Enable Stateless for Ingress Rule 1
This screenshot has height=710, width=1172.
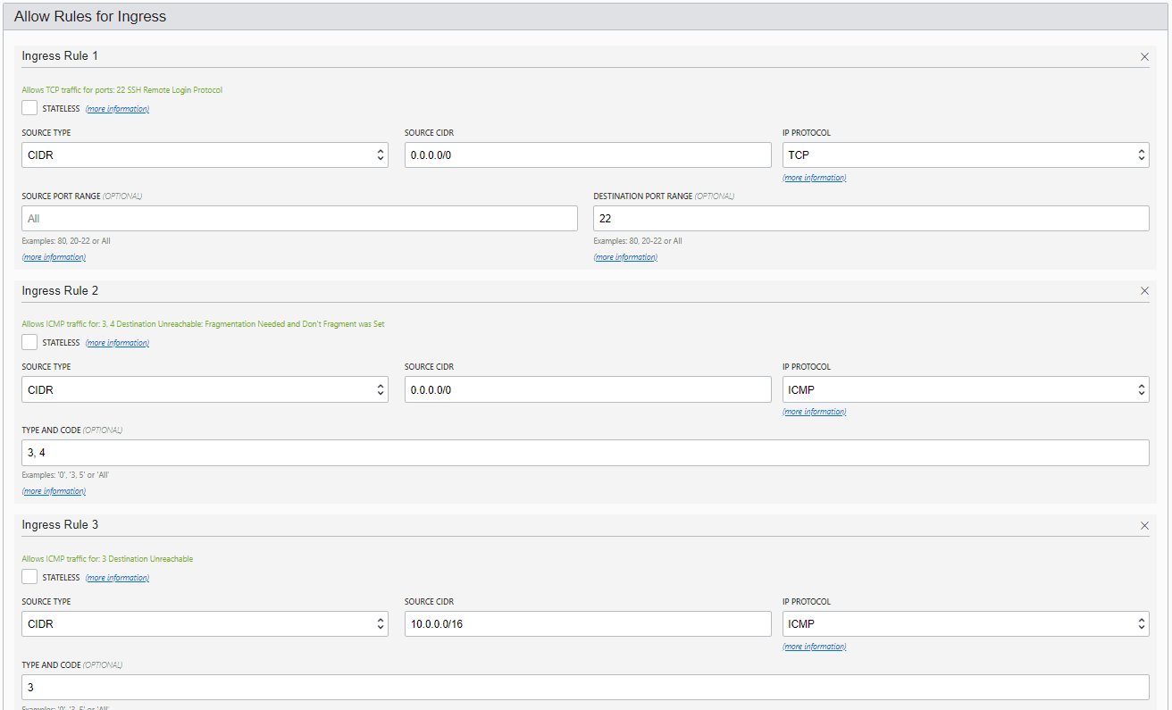click(29, 107)
